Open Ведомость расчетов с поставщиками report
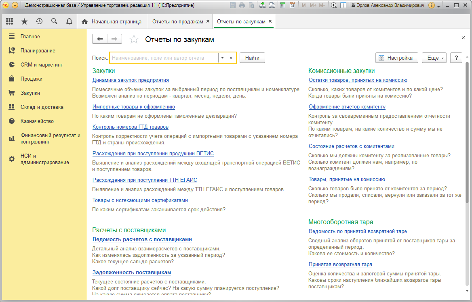The height and width of the screenshot is (302, 472). [x=142, y=239]
